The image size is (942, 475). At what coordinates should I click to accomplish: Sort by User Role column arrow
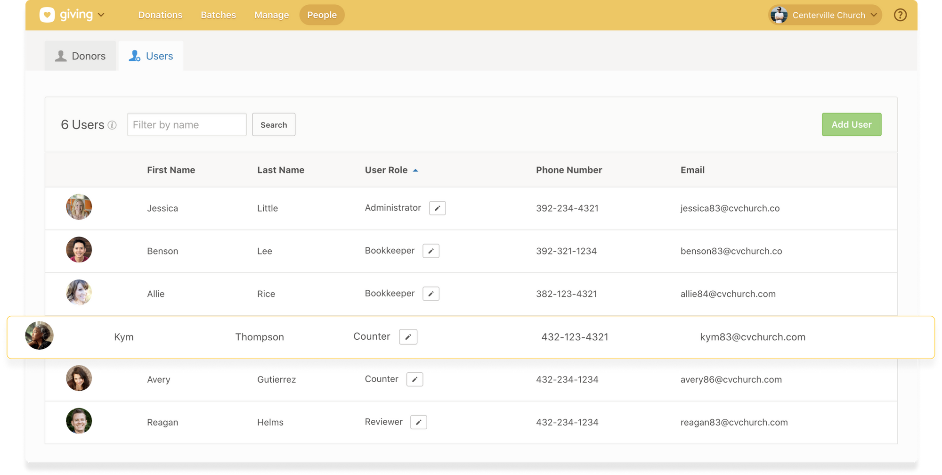click(x=415, y=171)
